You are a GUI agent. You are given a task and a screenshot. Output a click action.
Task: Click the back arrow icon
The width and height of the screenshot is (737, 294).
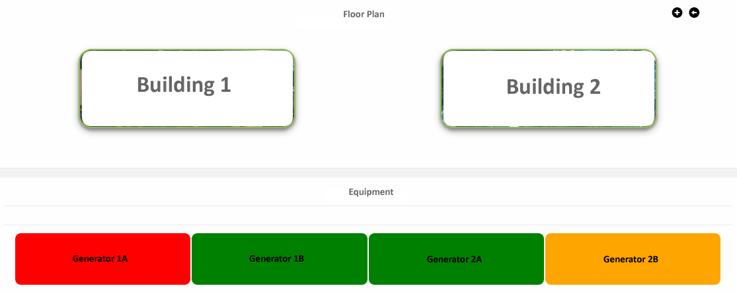(x=694, y=13)
